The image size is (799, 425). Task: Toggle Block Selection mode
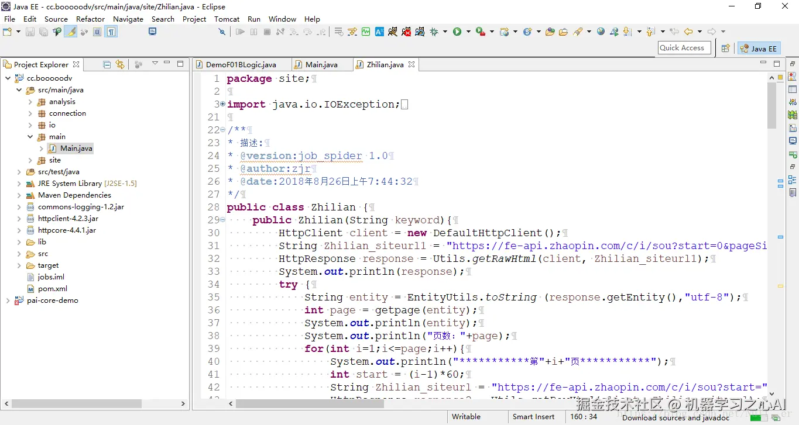(x=97, y=32)
